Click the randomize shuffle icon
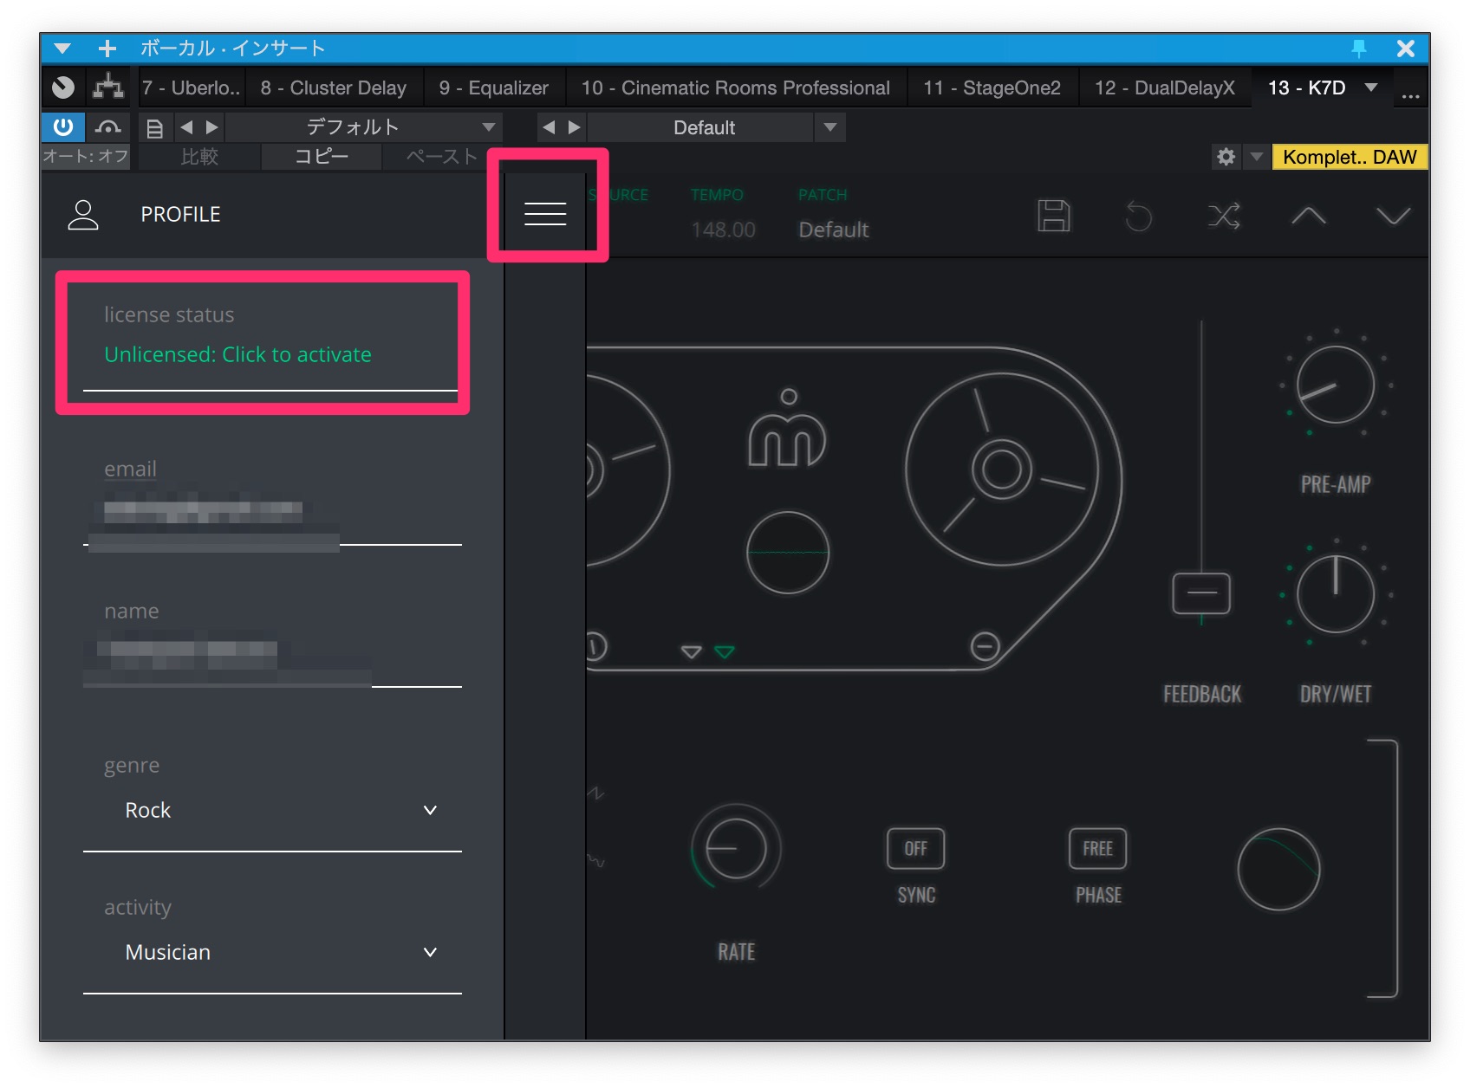Image resolution: width=1470 pixels, height=1088 pixels. pyautogui.click(x=1223, y=216)
